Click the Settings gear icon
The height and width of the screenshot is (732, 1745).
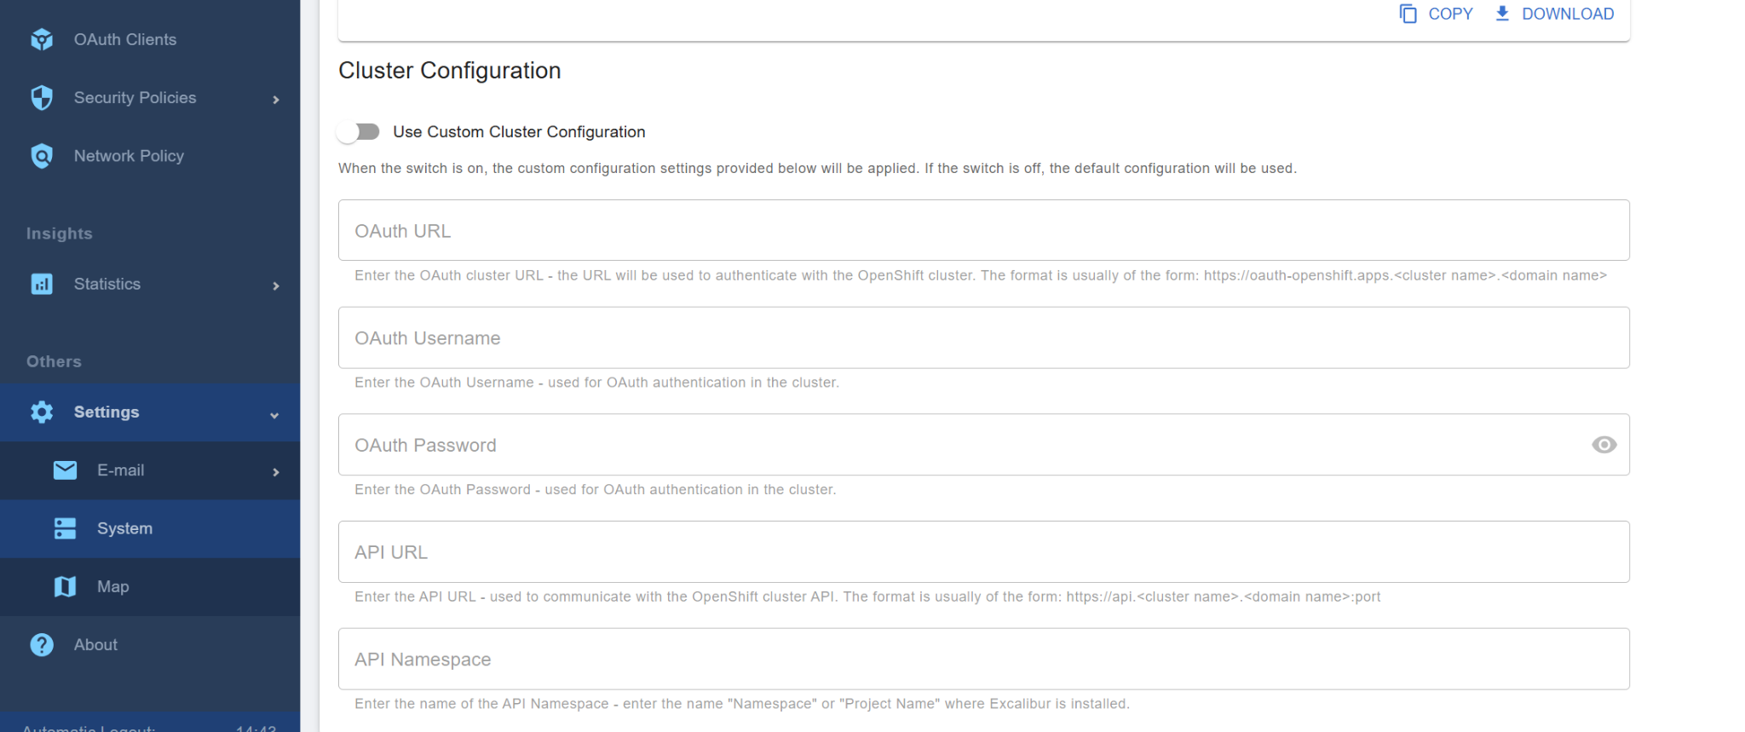point(42,412)
